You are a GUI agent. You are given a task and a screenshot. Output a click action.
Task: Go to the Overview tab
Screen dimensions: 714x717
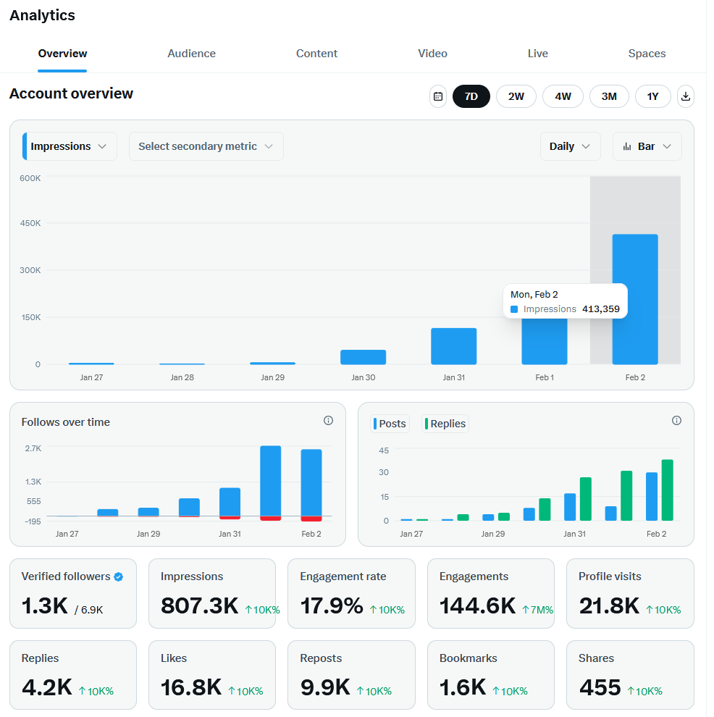(63, 54)
